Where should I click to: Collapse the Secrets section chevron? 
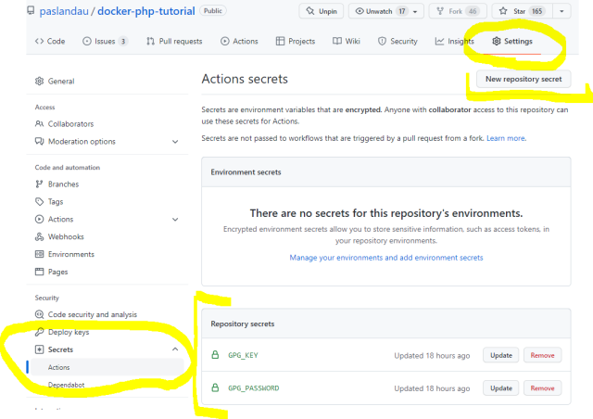(175, 349)
